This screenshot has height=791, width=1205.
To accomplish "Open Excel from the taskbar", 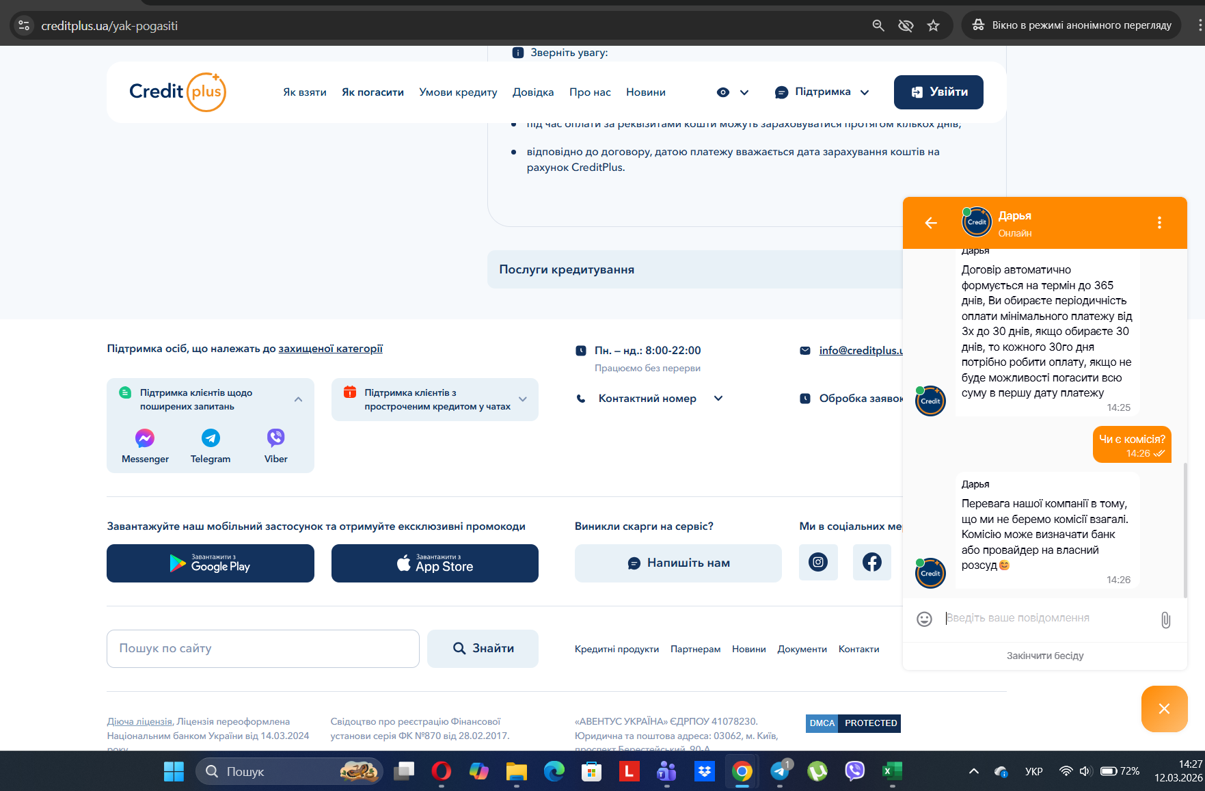I will (x=893, y=771).
